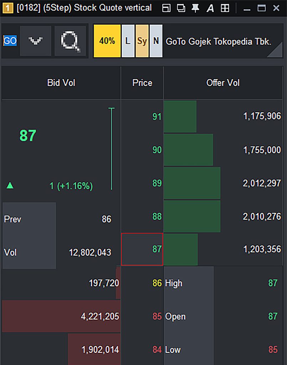Click bid volume 4,221,205 at price 85
Viewport: 287px width, 365px height.
100,317
